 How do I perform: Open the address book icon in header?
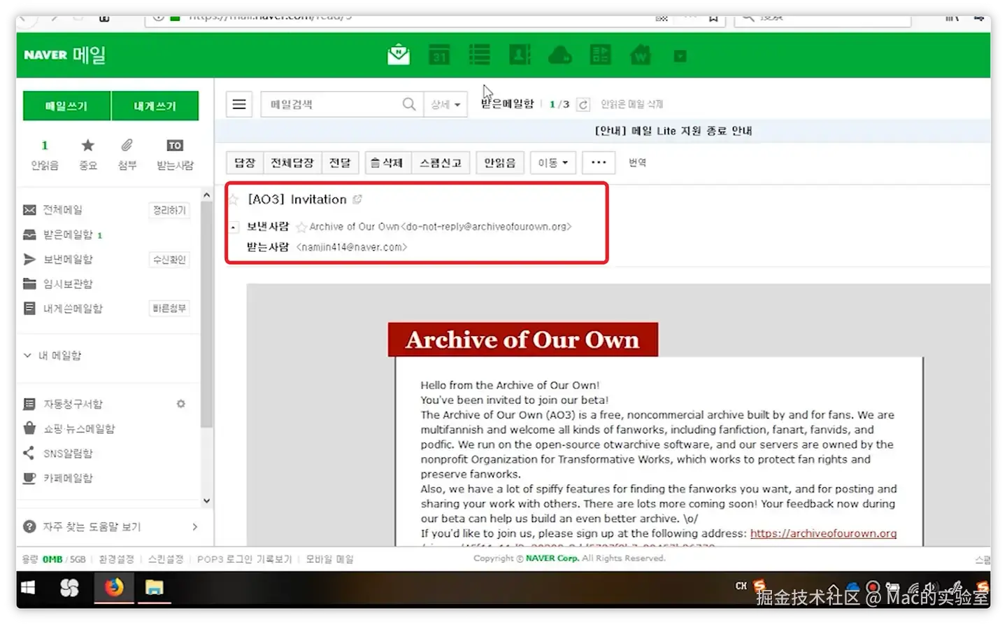520,55
